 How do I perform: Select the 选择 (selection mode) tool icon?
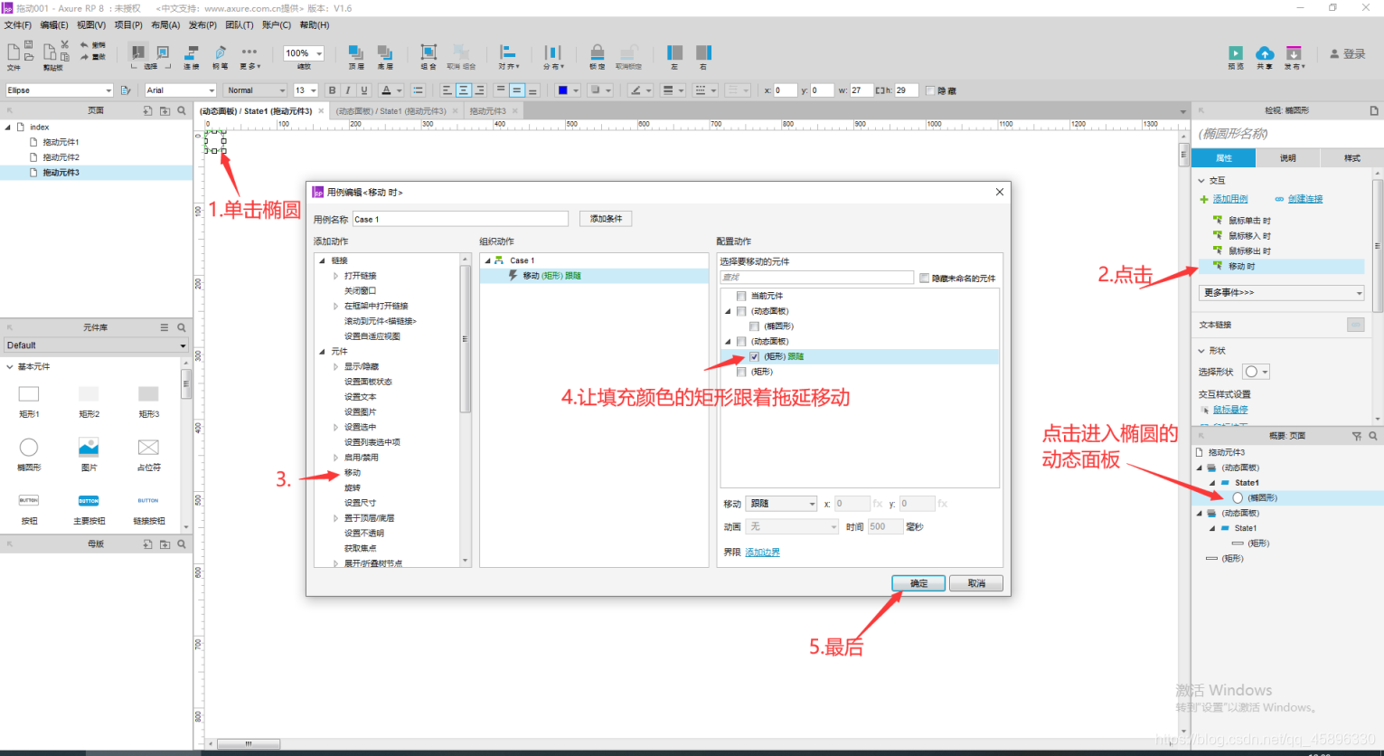(137, 53)
